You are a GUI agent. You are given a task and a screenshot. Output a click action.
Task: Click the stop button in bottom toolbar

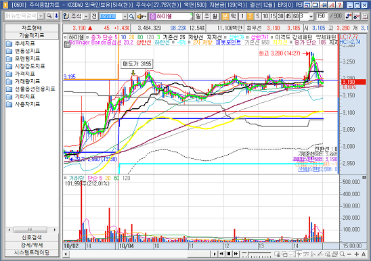point(229,254)
